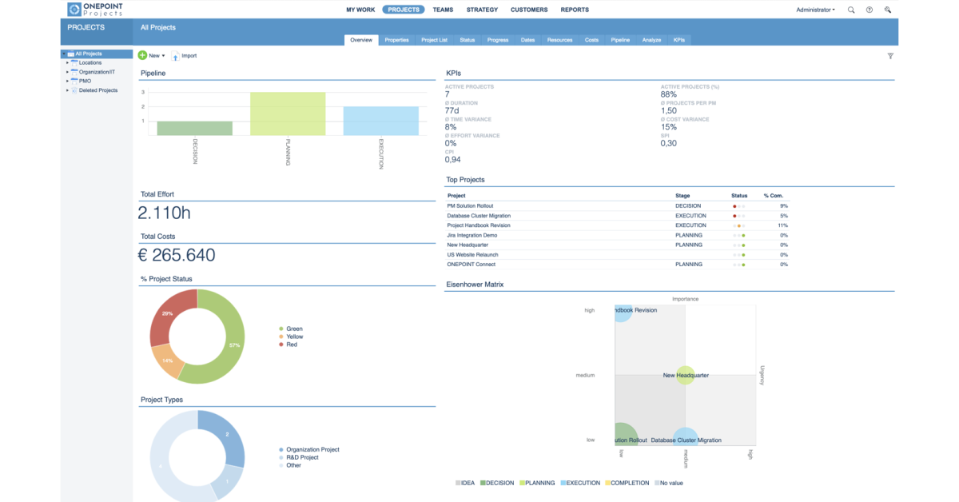Toggle Yellow legend entry in Project Status
This screenshot has width=959, height=502.
point(291,337)
